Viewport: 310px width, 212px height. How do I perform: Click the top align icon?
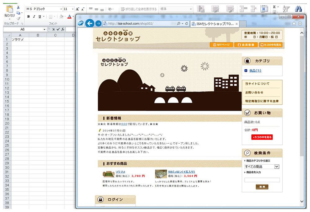pyautogui.click(x=91, y=9)
